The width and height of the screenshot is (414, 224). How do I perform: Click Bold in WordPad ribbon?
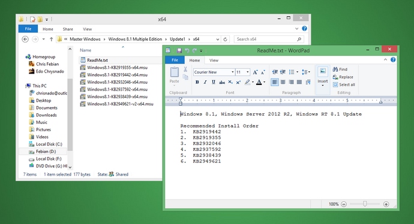(x=197, y=82)
